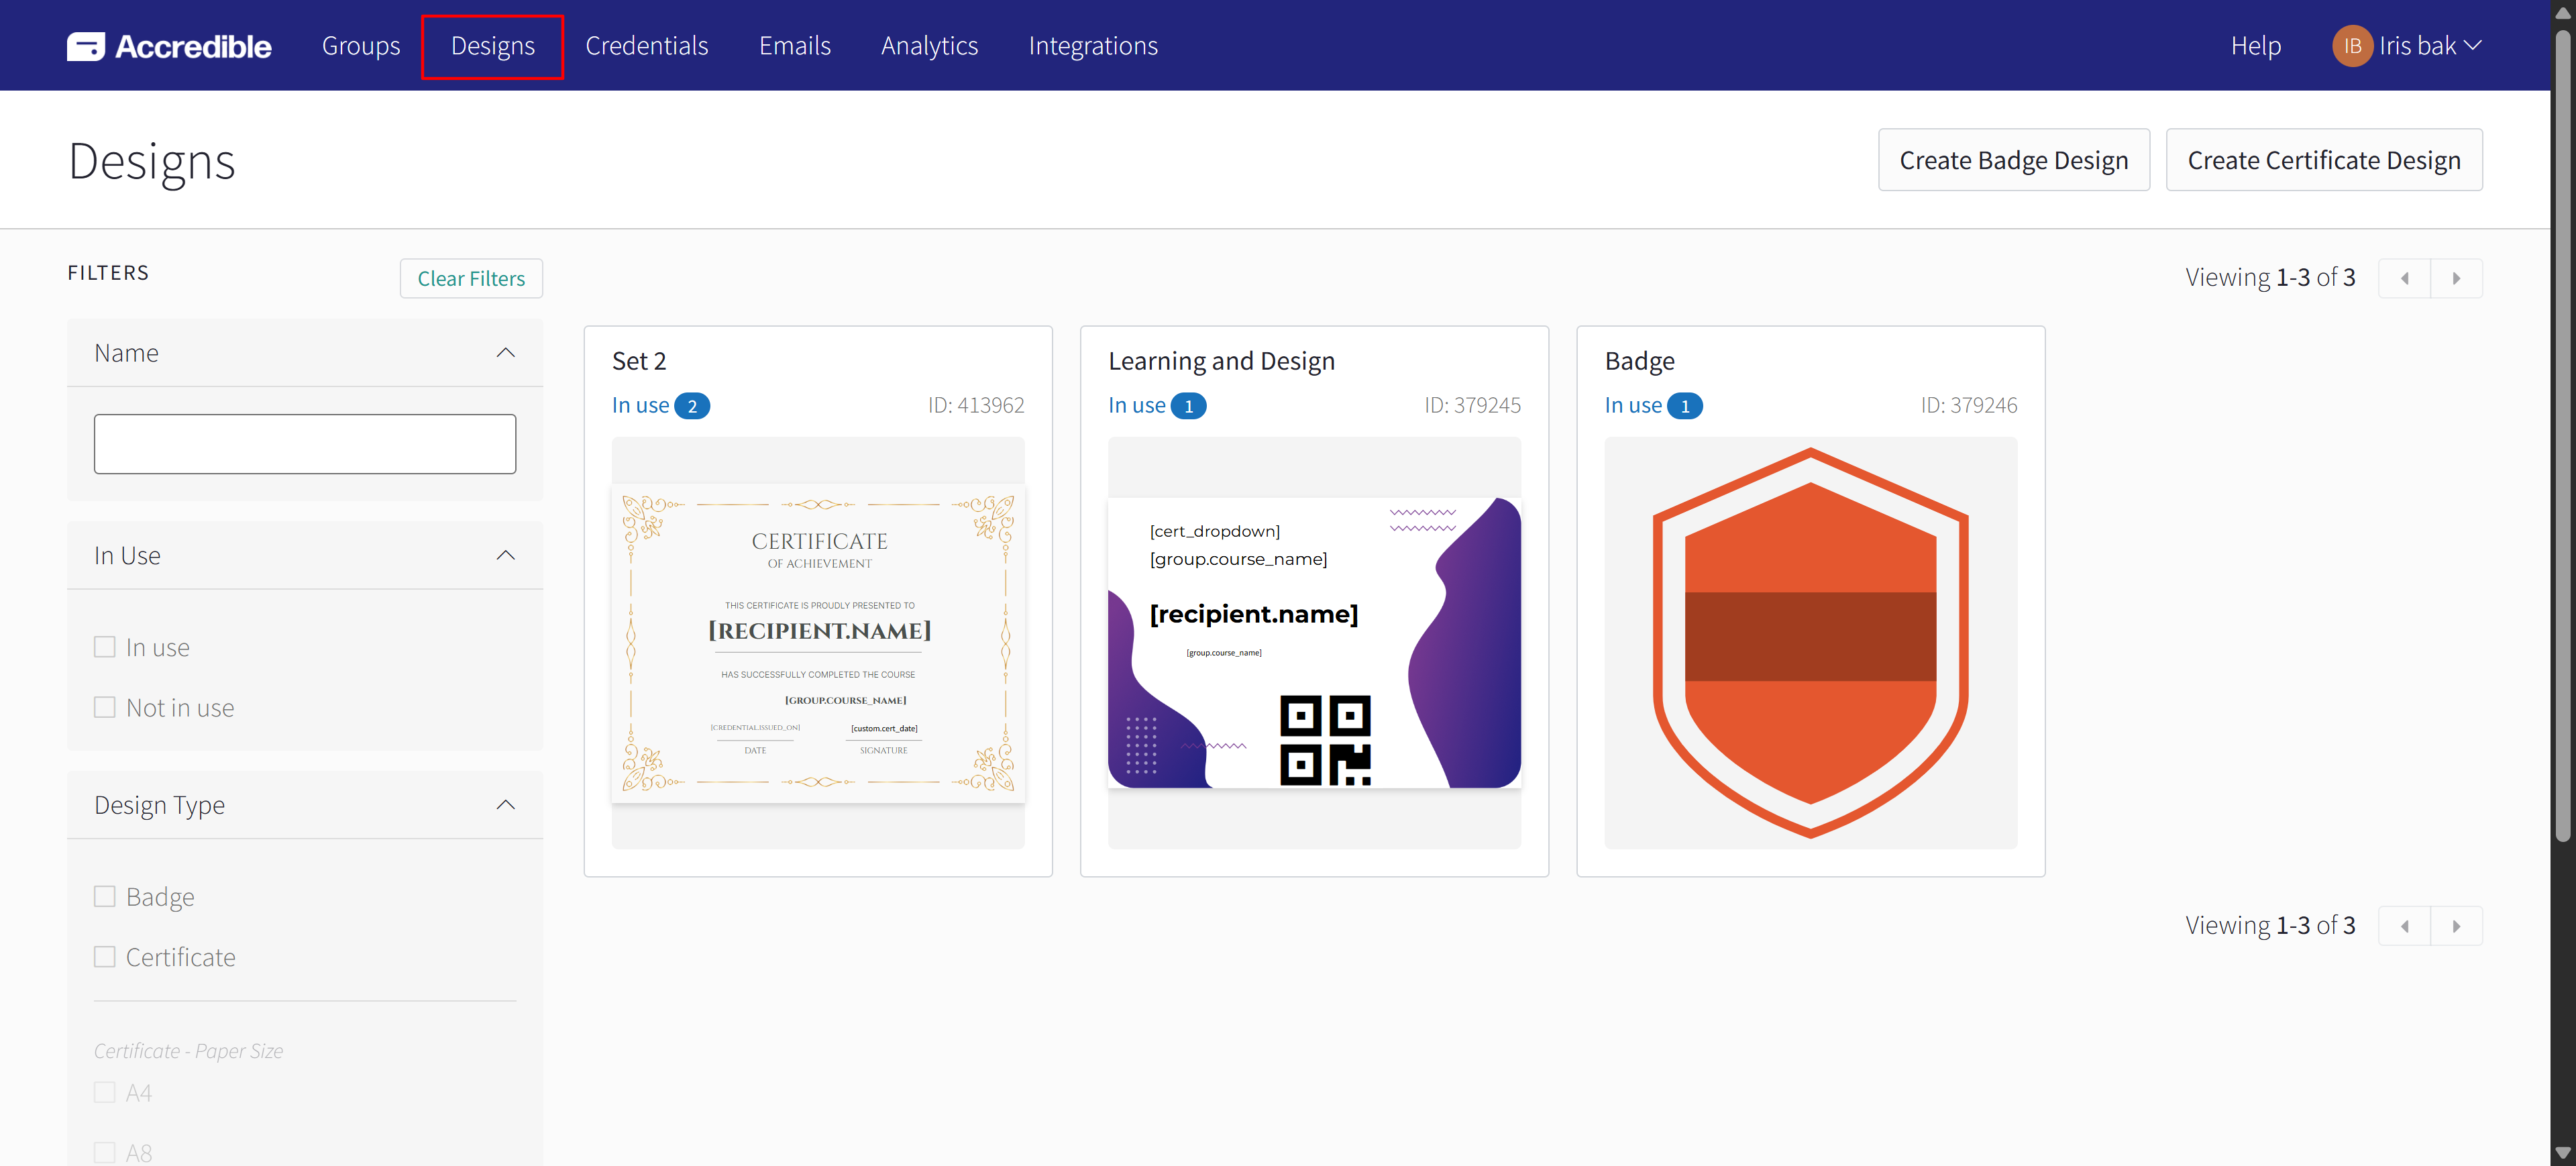
Task: Collapse the Design Type filter section
Action: click(505, 805)
